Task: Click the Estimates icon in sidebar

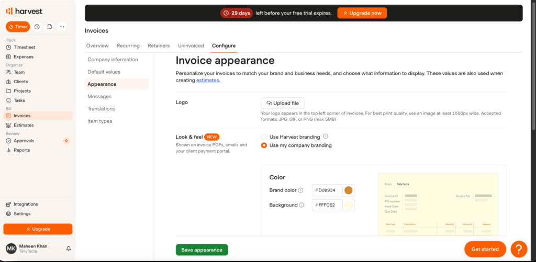Action: click(x=8, y=125)
